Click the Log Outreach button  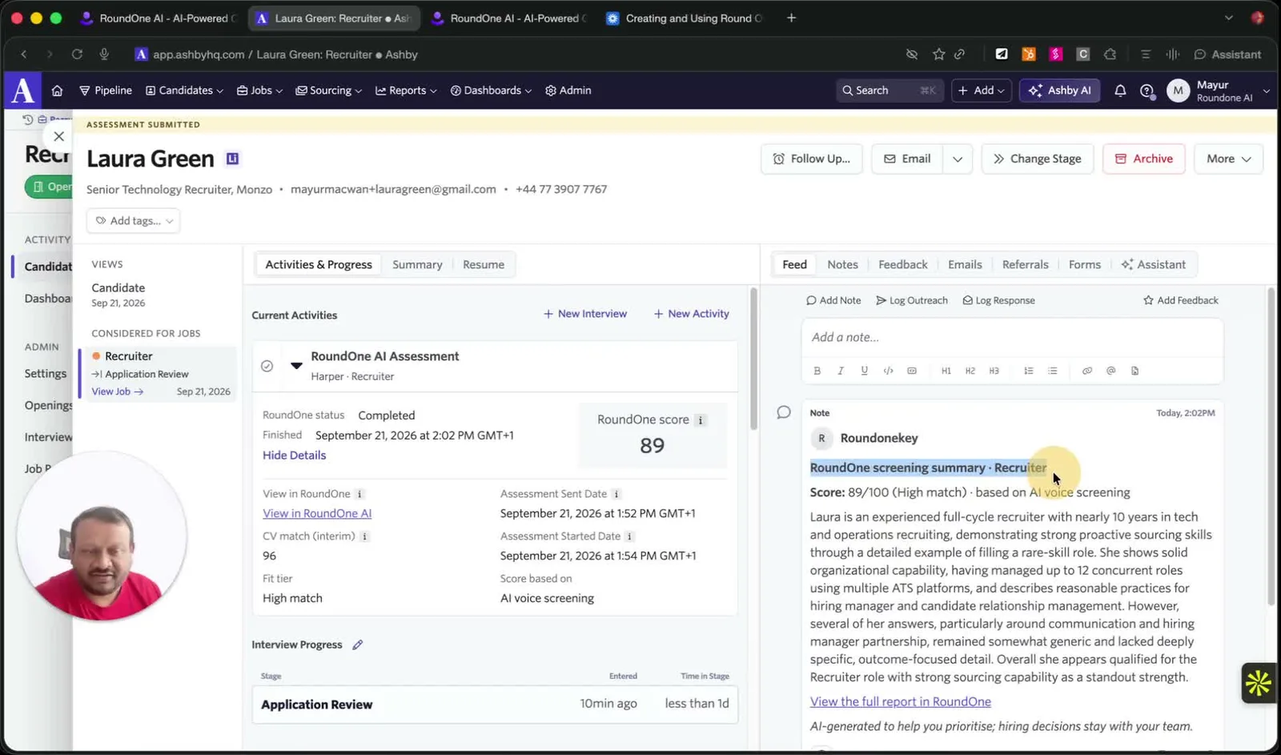(912, 300)
